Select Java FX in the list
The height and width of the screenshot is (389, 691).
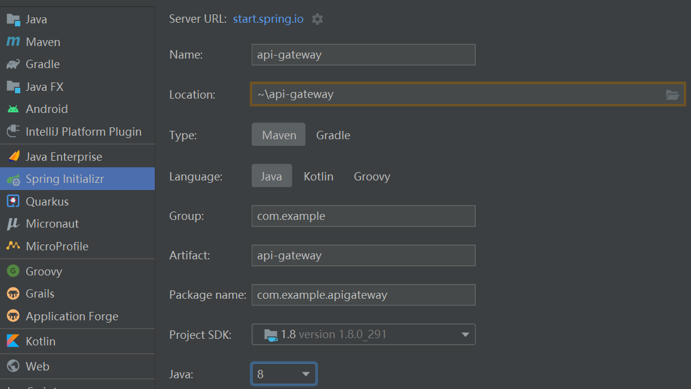point(78,87)
